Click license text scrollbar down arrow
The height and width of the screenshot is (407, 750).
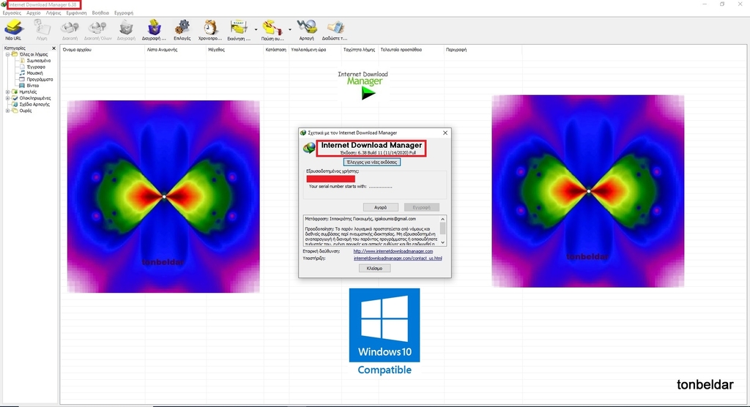(442, 242)
